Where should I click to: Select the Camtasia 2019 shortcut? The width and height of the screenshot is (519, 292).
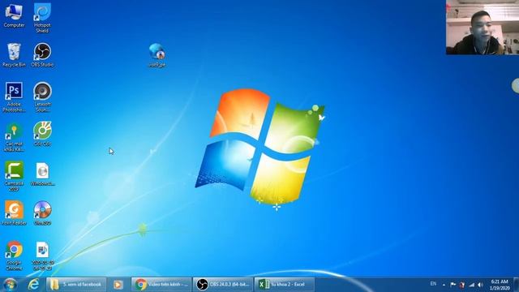tap(14, 176)
